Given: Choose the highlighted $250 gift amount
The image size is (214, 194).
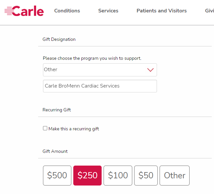Looking at the screenshot, I should (x=87, y=175).
